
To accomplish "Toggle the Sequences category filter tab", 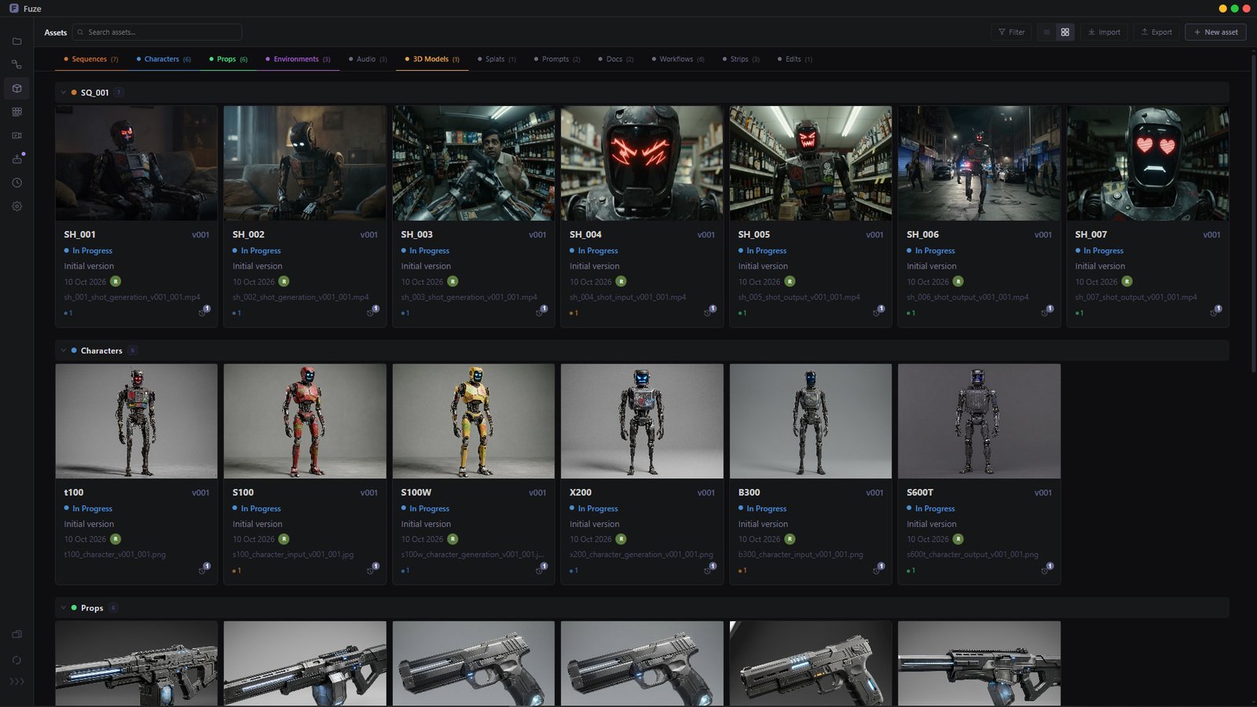I will pyautogui.click(x=91, y=59).
